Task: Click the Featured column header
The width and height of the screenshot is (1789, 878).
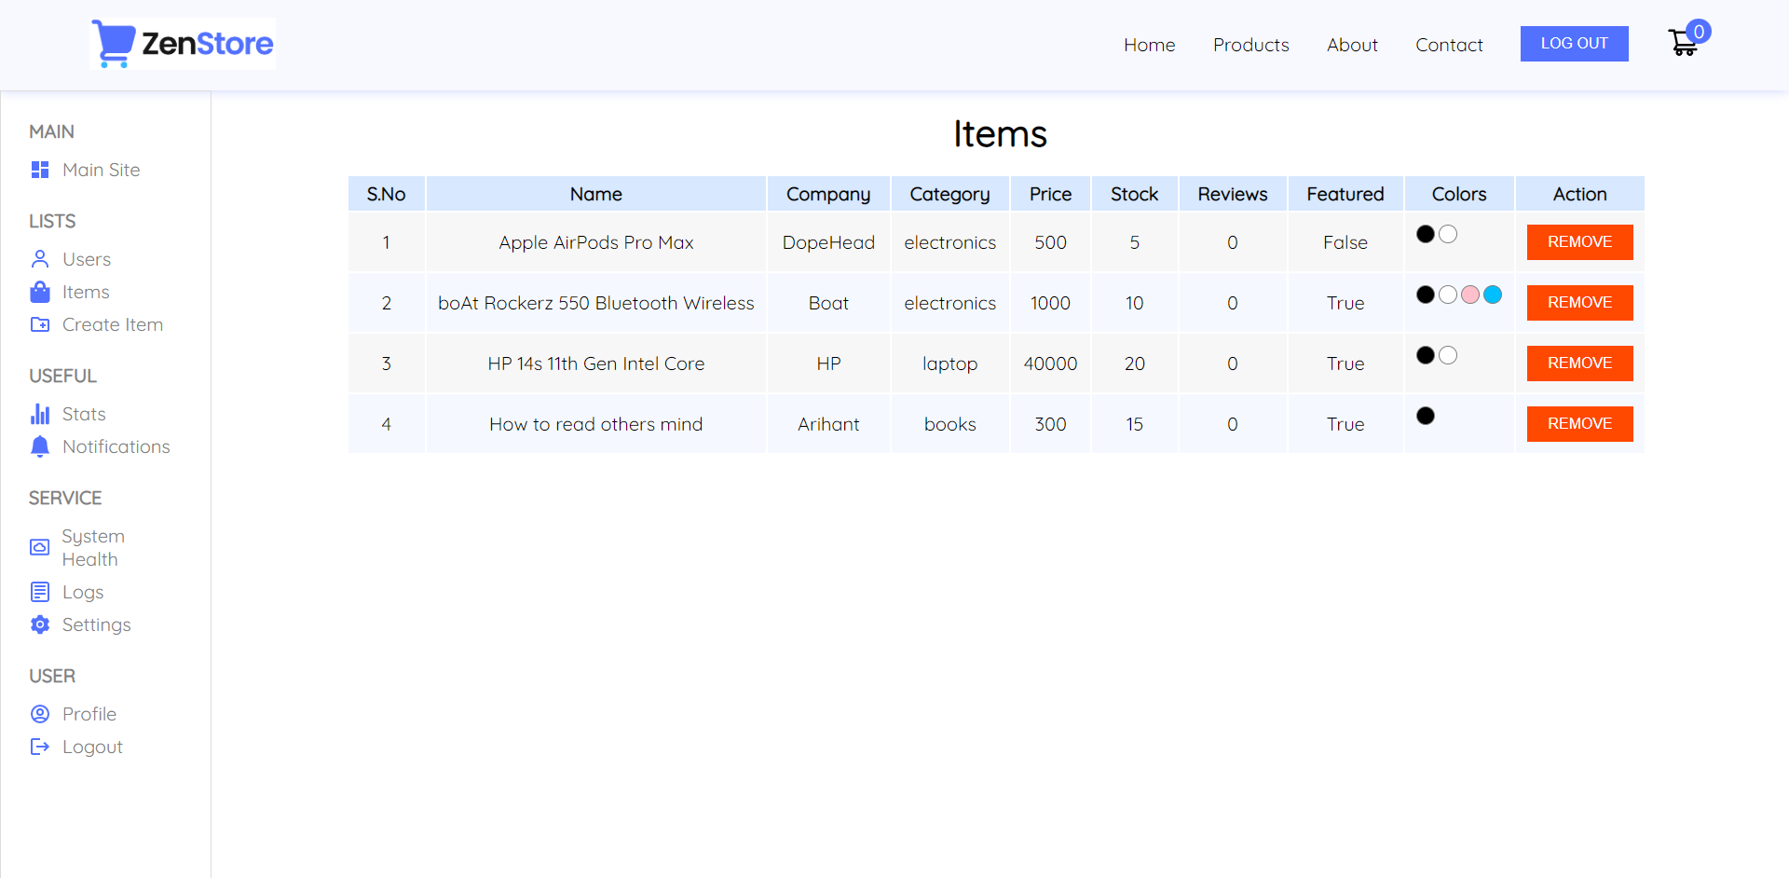Action: pos(1345,194)
